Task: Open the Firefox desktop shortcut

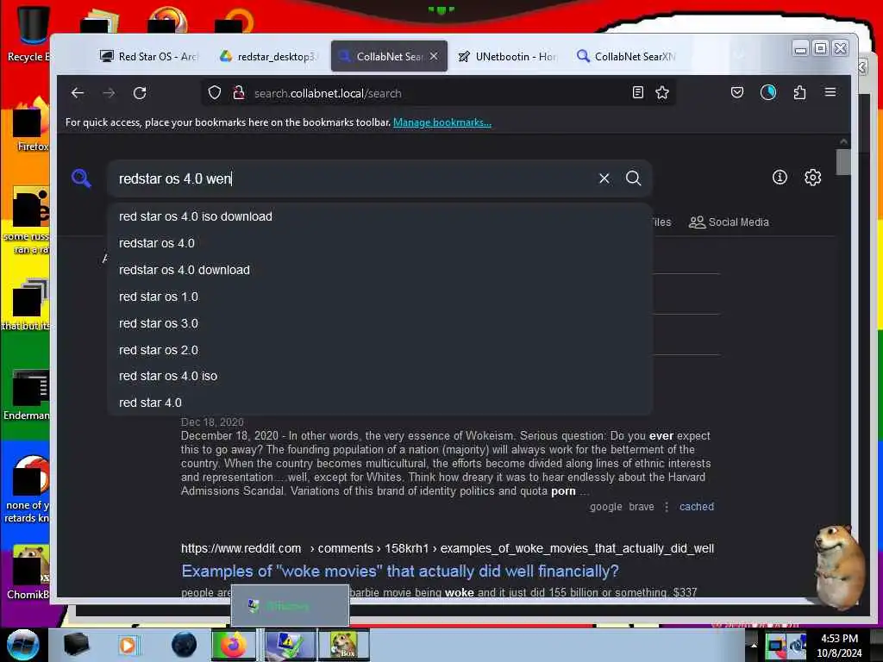Action: pyautogui.click(x=31, y=125)
